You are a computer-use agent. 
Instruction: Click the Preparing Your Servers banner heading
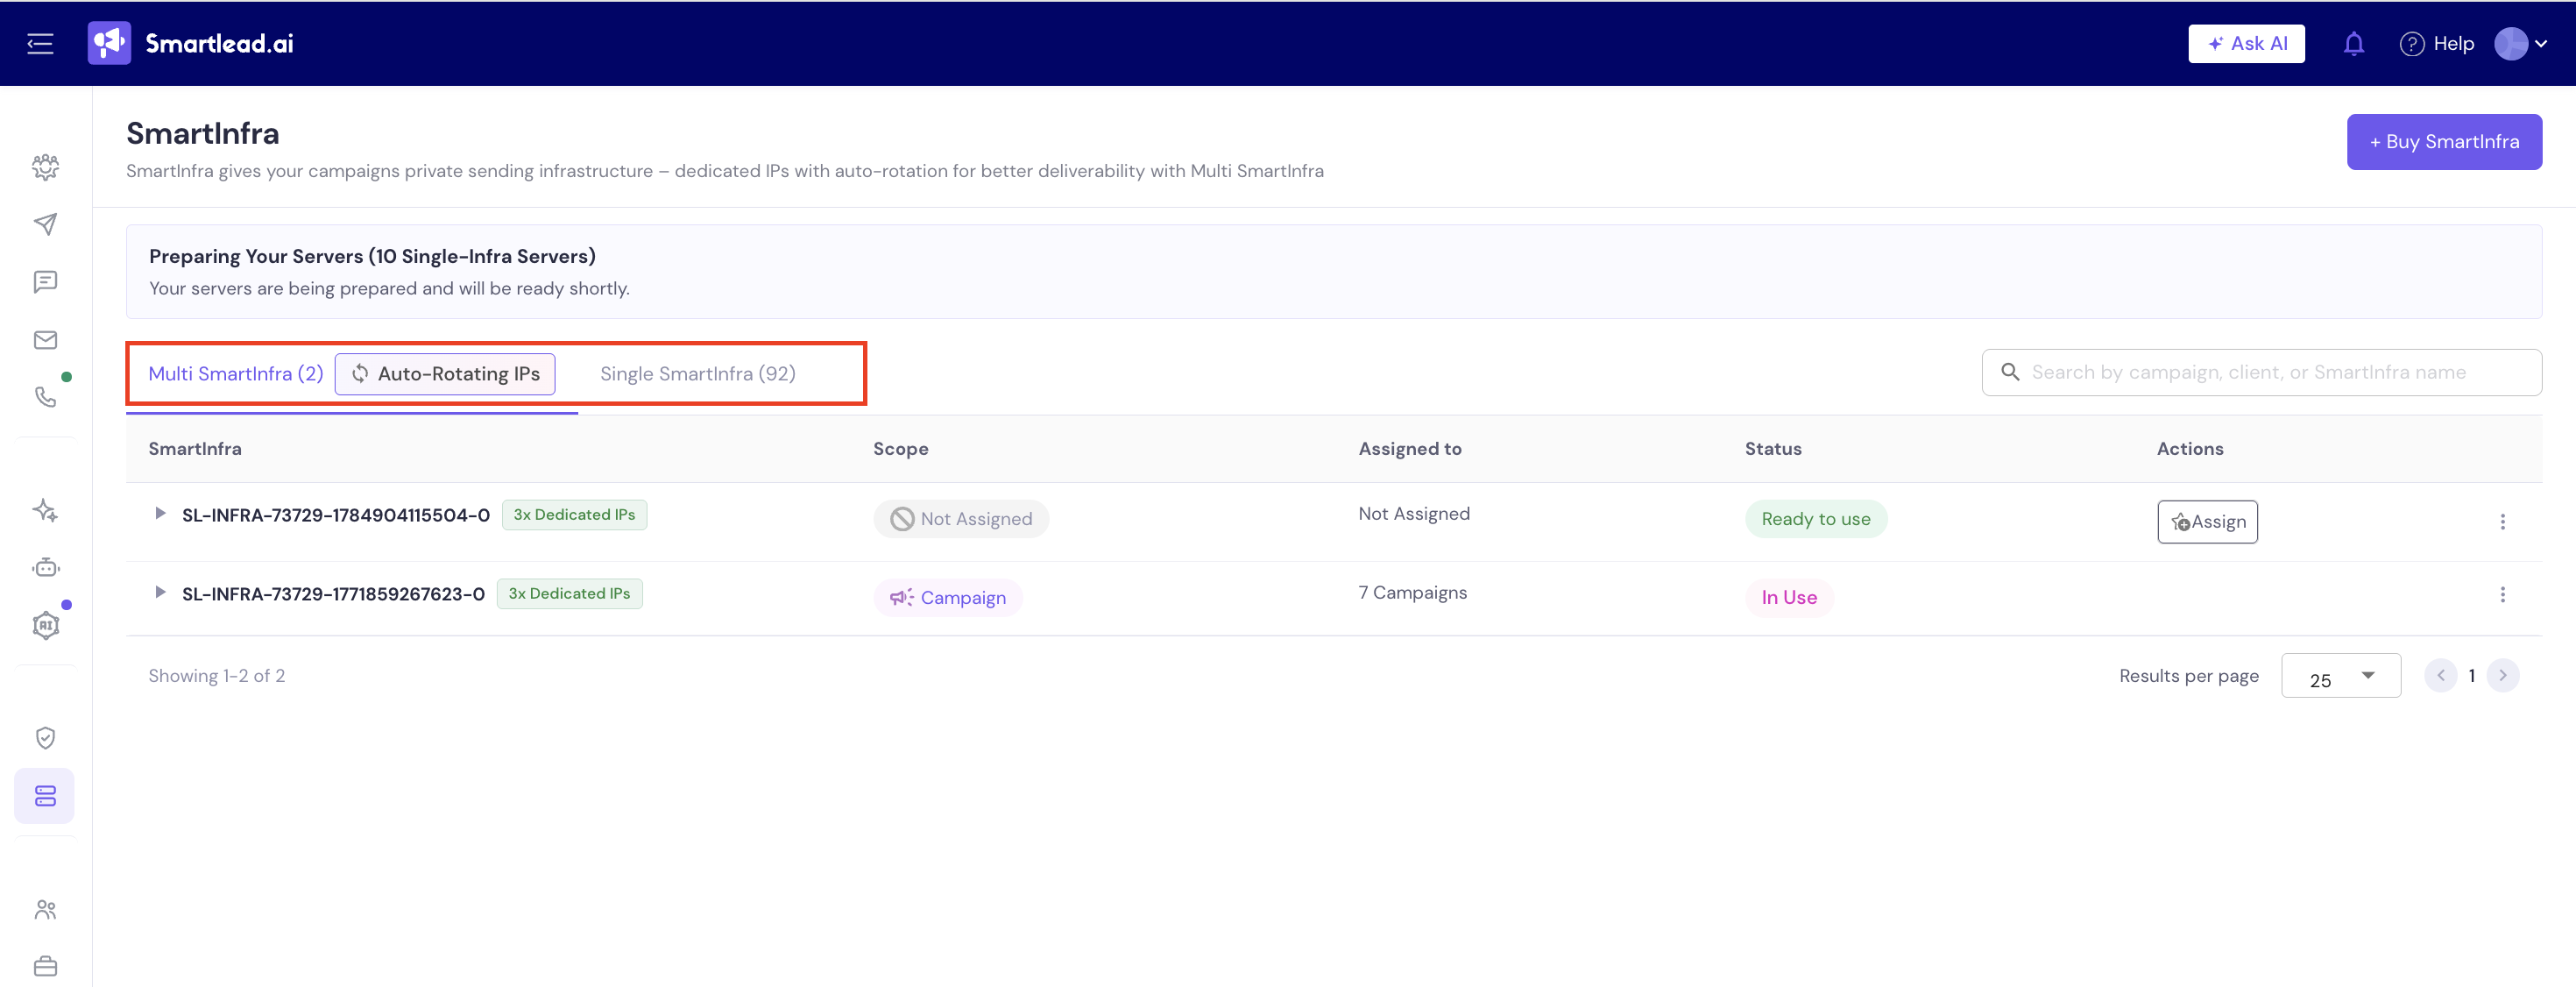pos(372,256)
